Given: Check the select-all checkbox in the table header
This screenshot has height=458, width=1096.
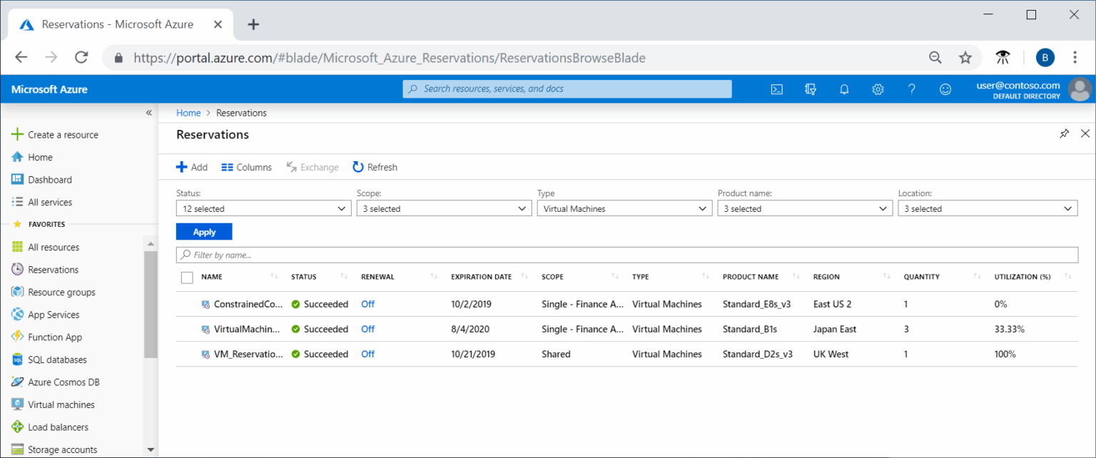Looking at the screenshot, I should click(186, 277).
